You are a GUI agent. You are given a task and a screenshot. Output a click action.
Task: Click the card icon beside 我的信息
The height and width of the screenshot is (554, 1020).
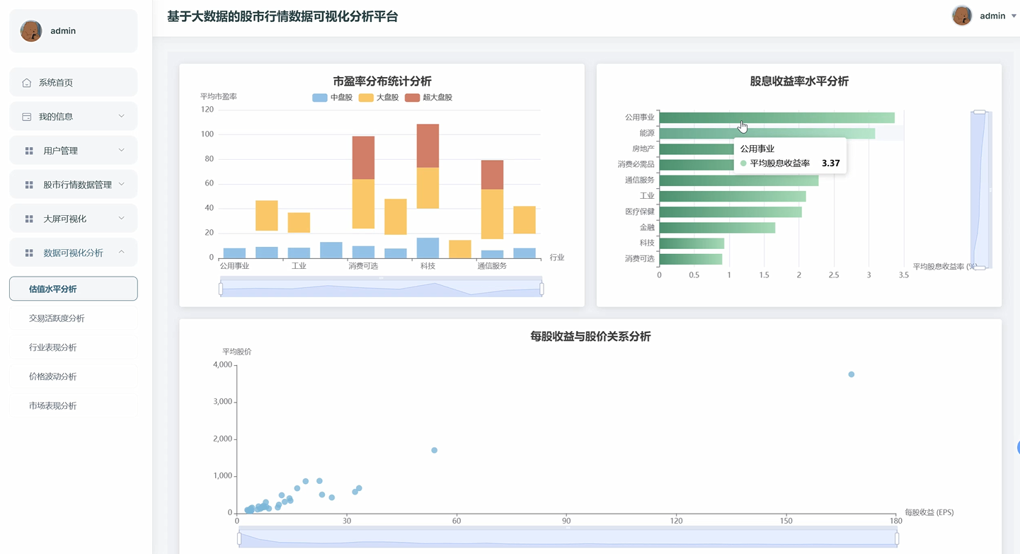[x=27, y=117]
